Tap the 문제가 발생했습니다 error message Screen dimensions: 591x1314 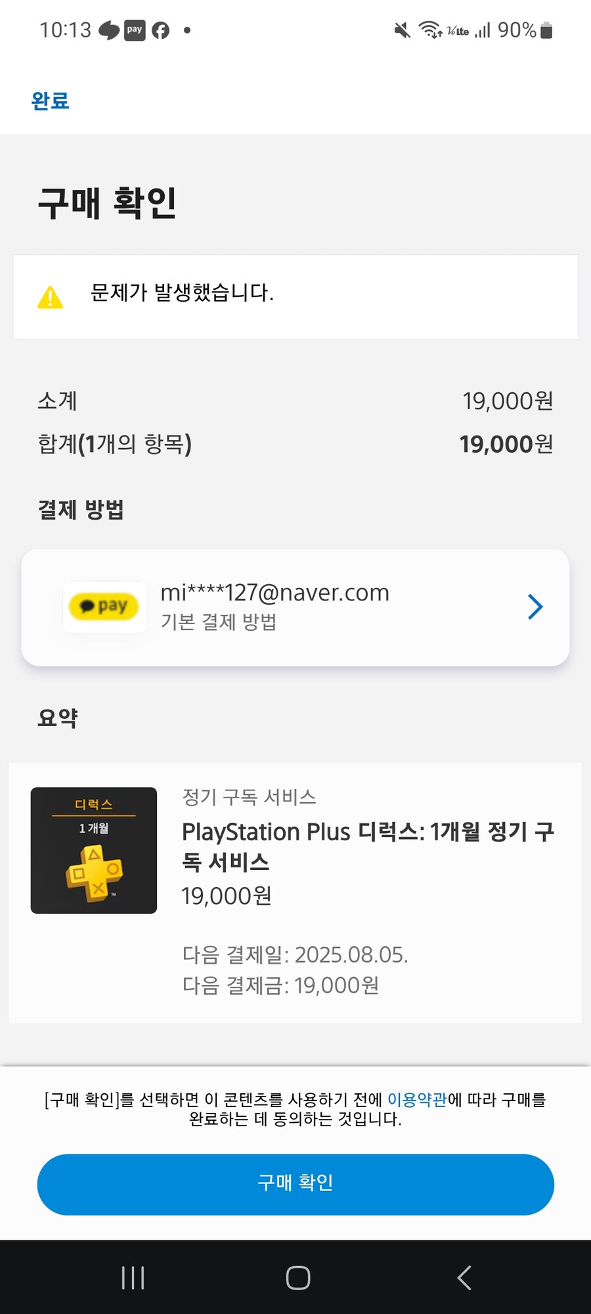coord(182,292)
